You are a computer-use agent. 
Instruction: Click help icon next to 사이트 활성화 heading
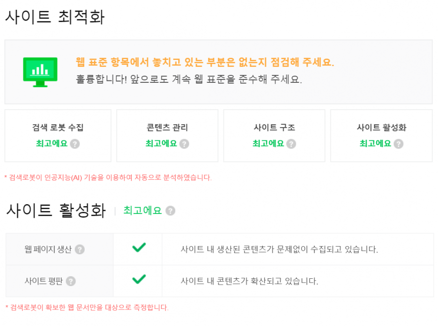point(170,211)
